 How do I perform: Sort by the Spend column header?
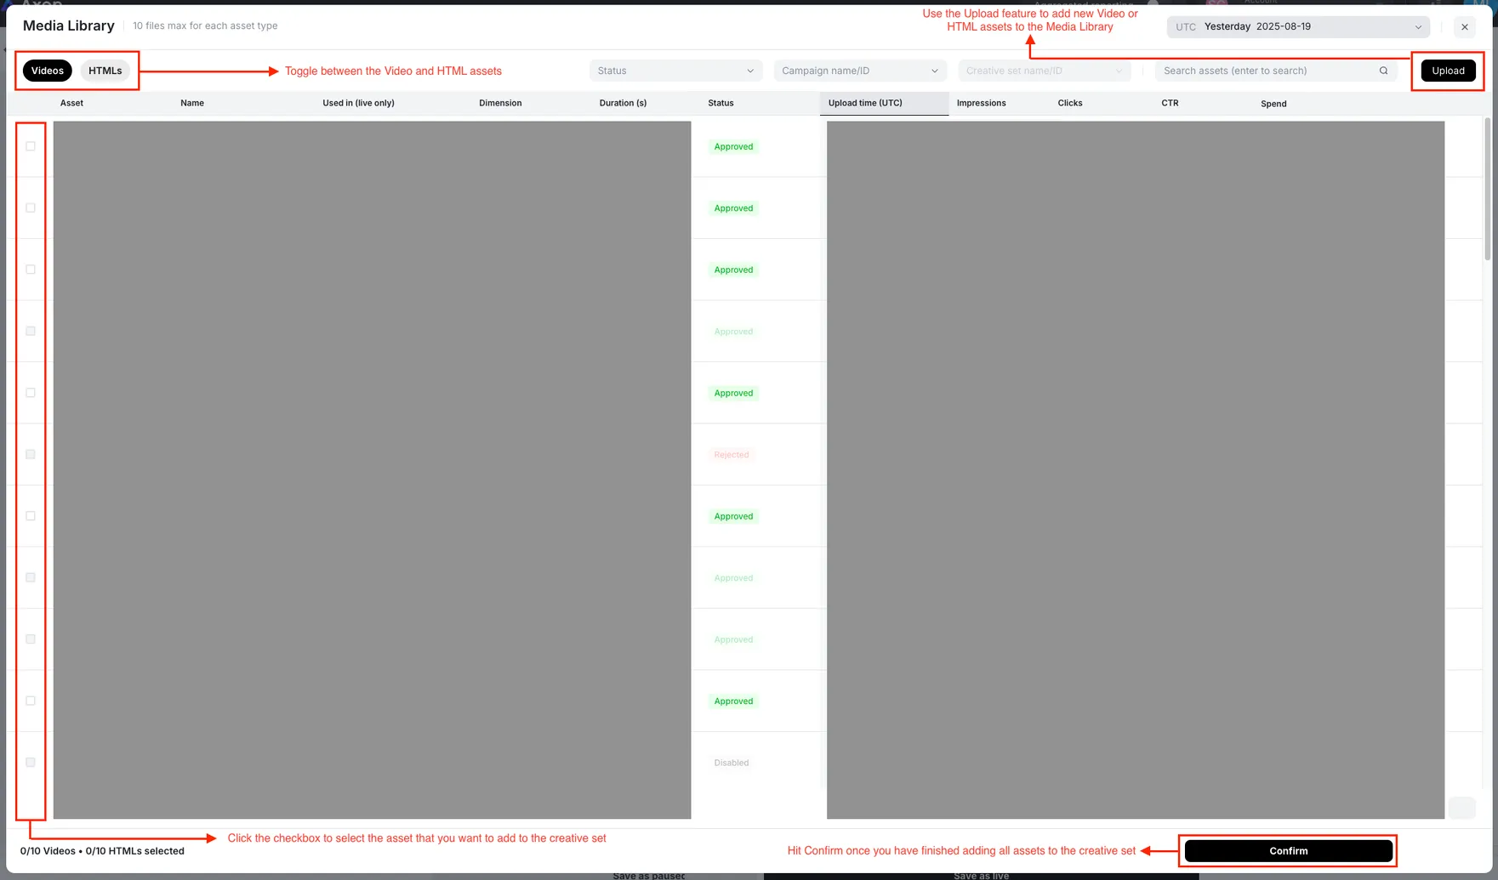pyautogui.click(x=1273, y=104)
